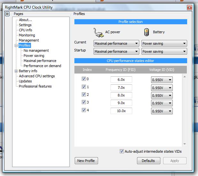Click the states list scroll up arrow
This screenshot has width=198, height=176.
185,77
